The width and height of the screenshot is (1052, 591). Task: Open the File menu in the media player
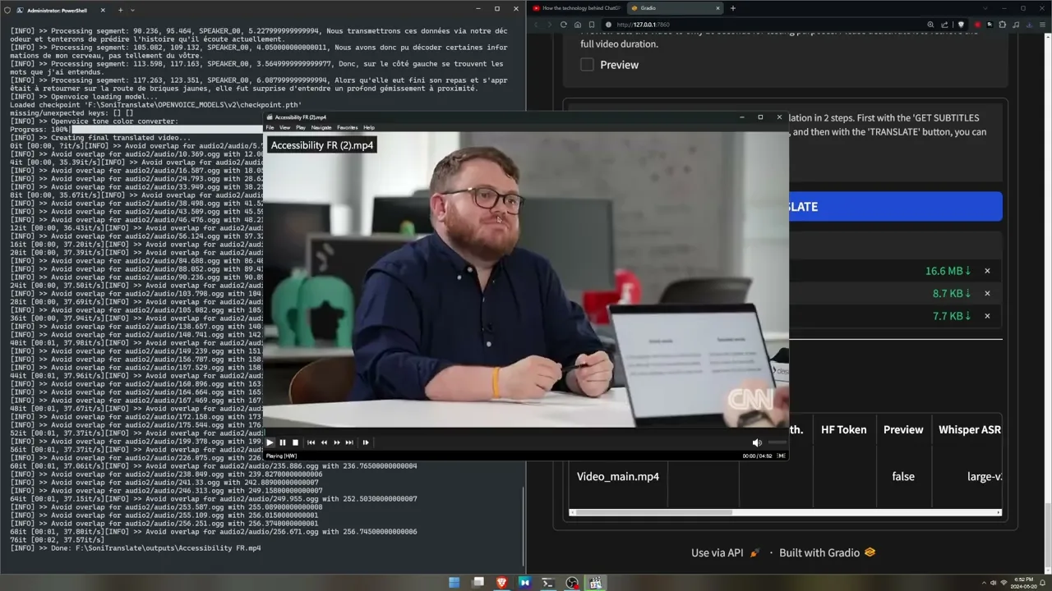(270, 127)
